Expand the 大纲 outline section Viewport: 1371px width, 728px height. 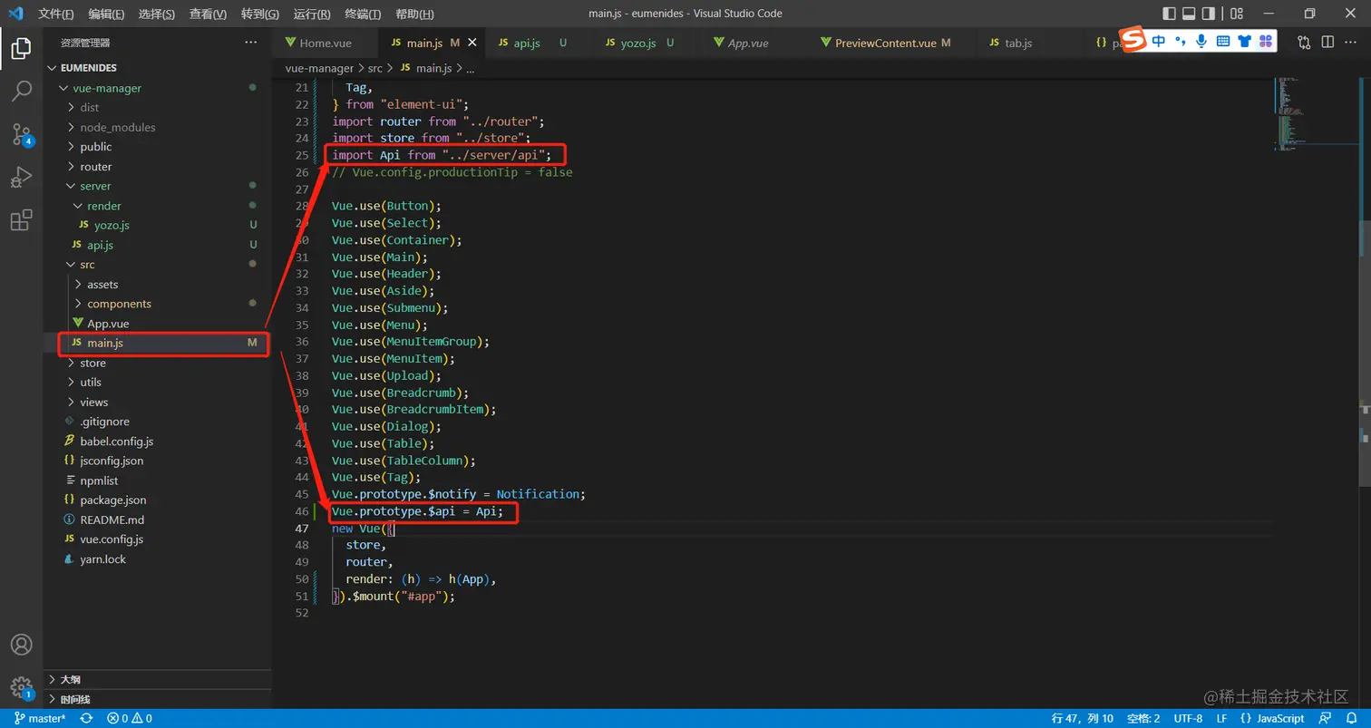158,679
